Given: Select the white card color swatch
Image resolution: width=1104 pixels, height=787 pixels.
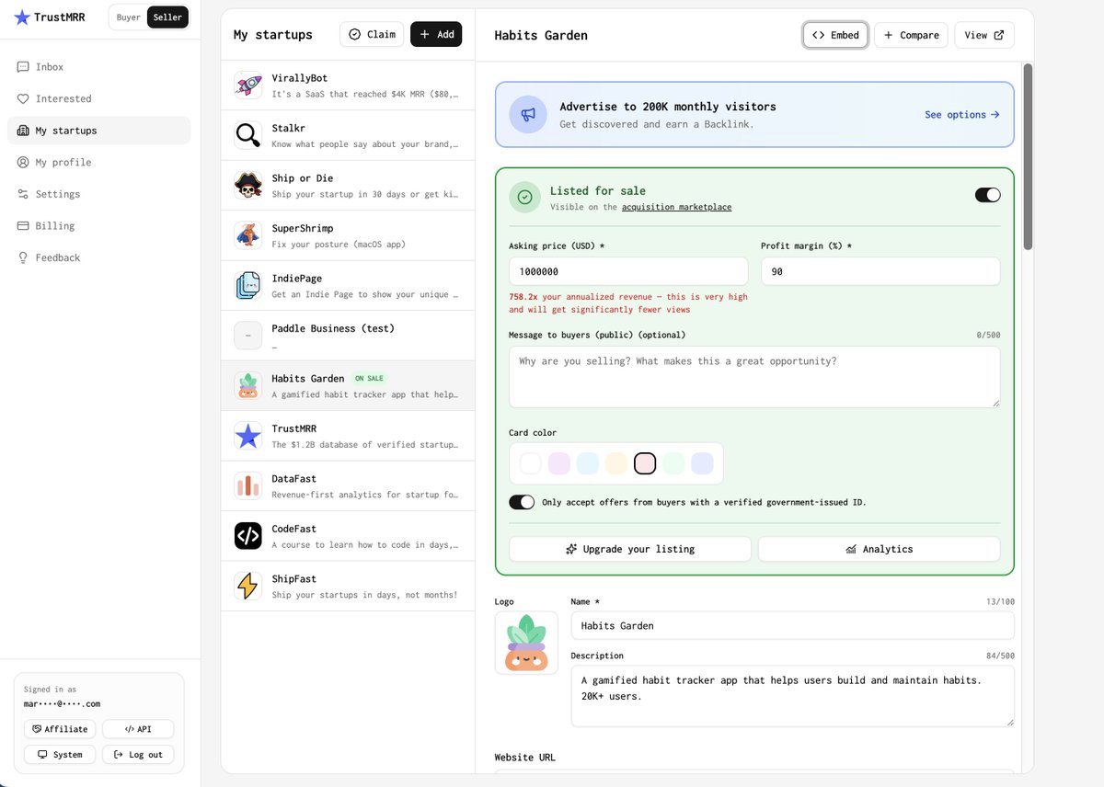Looking at the screenshot, I should click(x=531, y=463).
